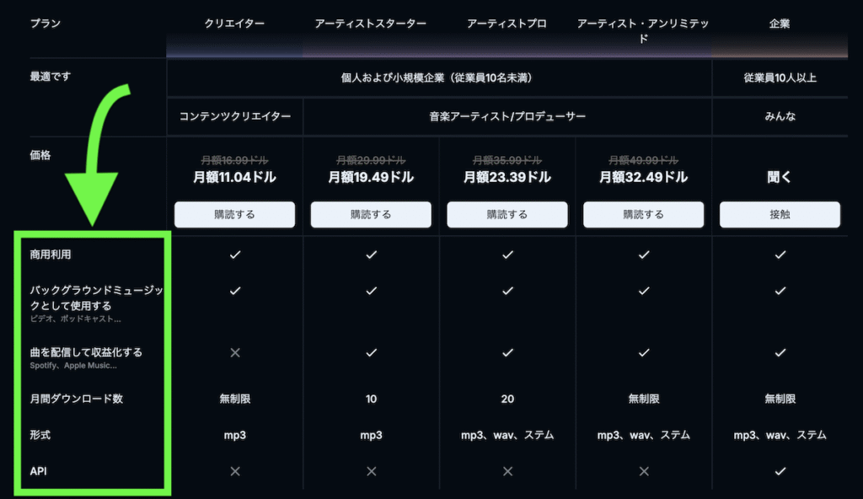The height and width of the screenshot is (499, 863).
Task: Click 商用利用 checkmark in the 企業 column
Action: point(780,255)
